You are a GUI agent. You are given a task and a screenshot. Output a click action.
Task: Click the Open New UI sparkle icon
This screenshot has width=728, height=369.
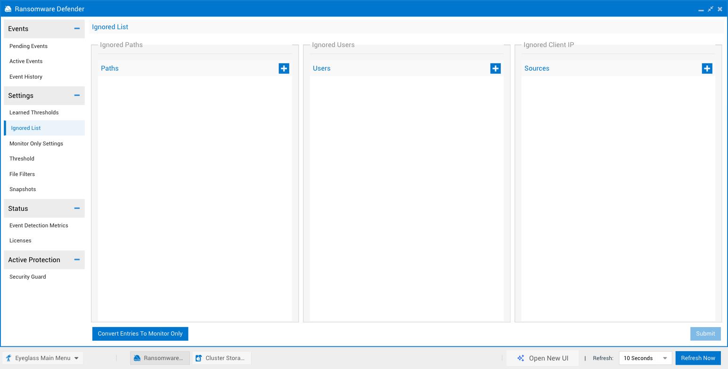click(521, 358)
